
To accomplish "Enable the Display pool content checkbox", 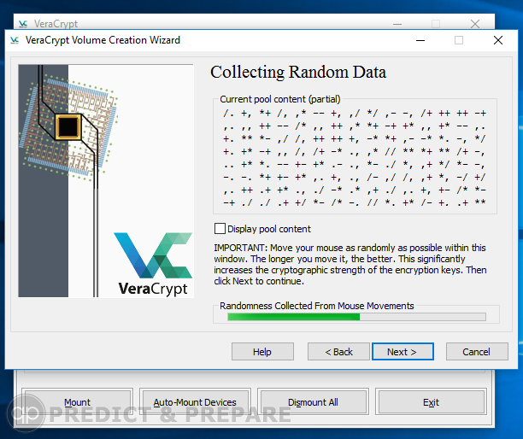I will pos(220,229).
